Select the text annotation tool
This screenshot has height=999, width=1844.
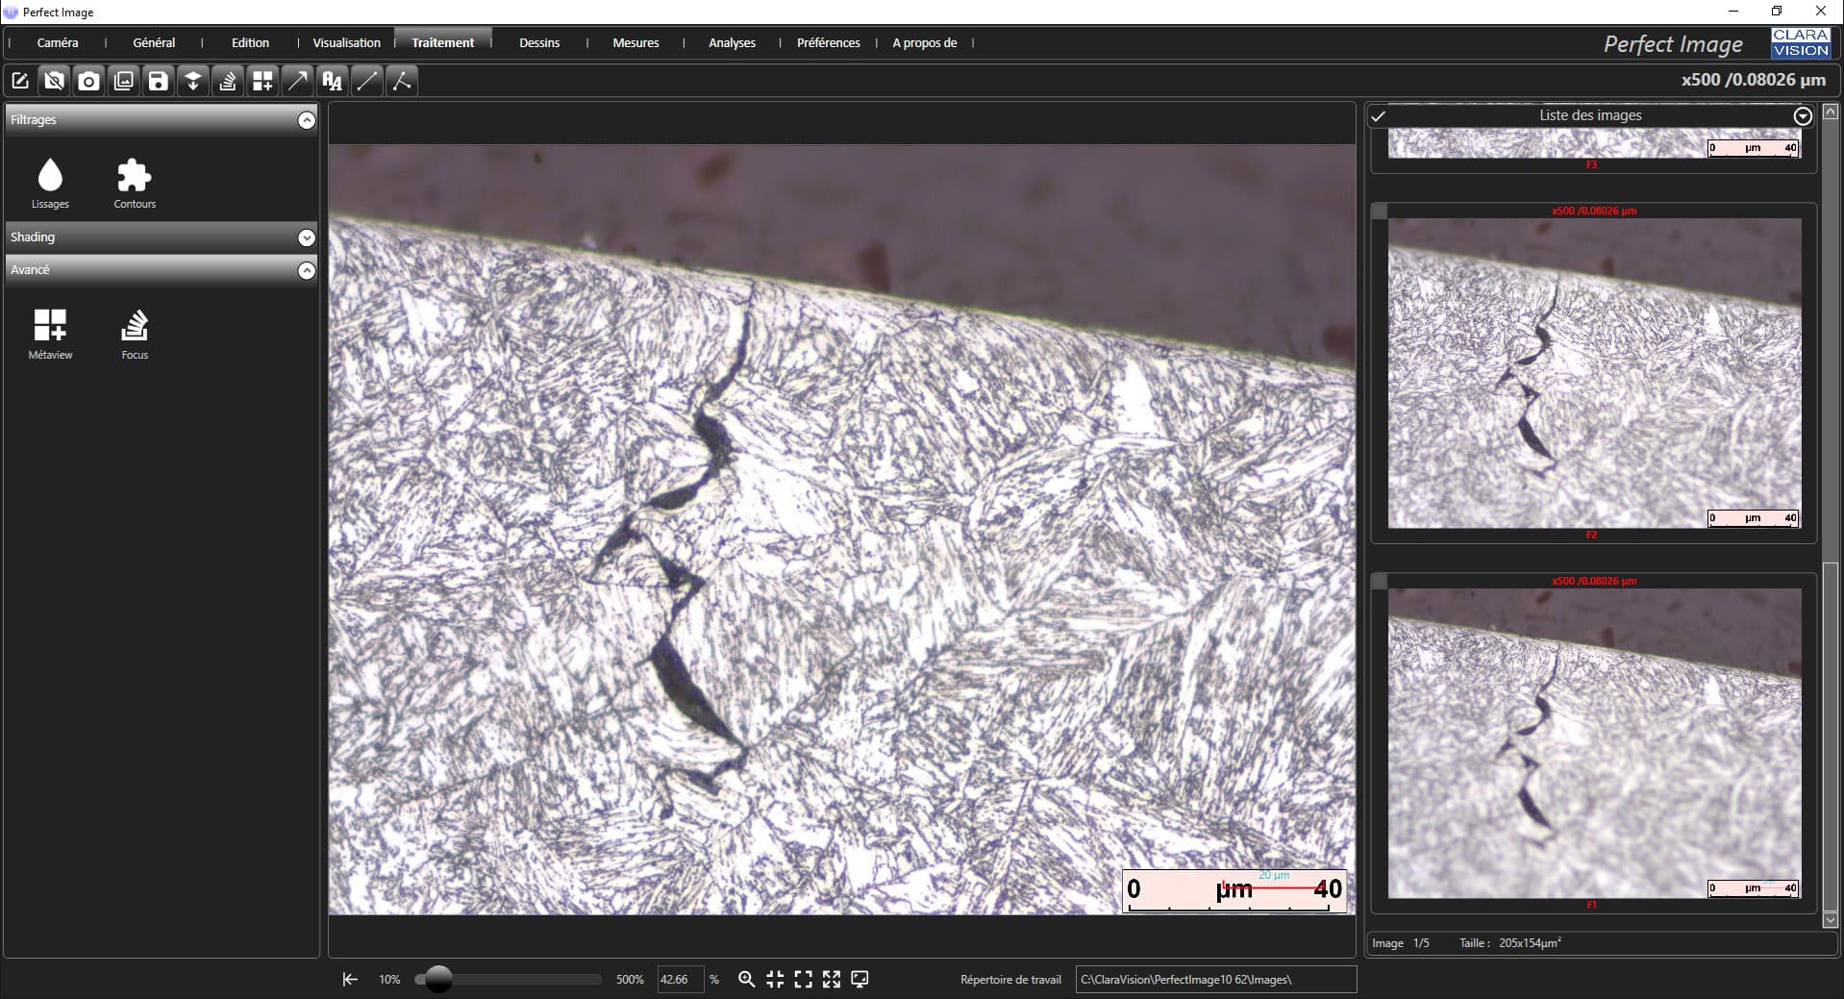[332, 81]
